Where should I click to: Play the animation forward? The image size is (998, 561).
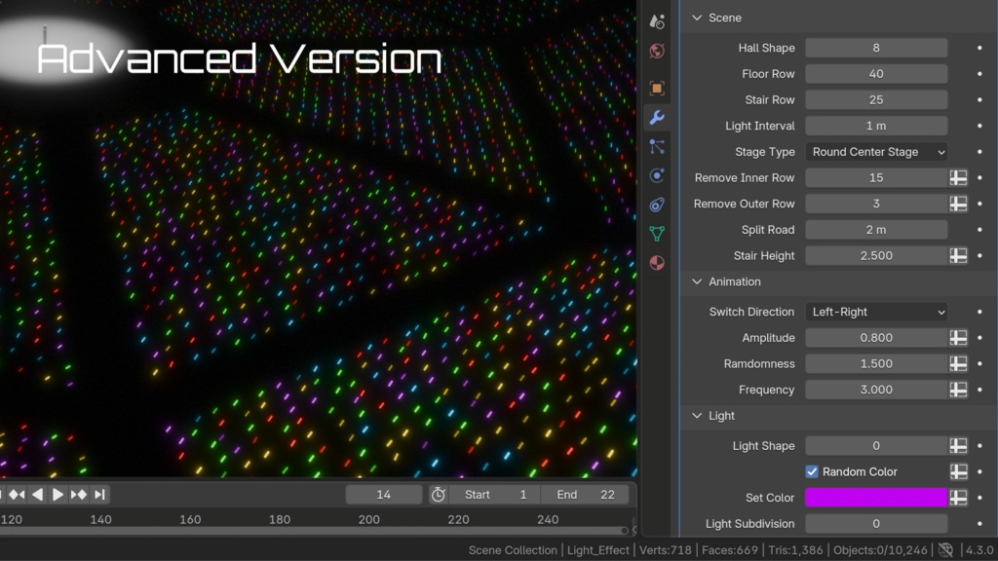point(58,494)
